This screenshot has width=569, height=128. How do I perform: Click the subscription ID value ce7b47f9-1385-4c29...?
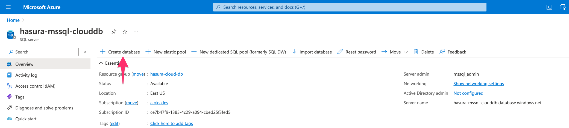tap(190, 112)
